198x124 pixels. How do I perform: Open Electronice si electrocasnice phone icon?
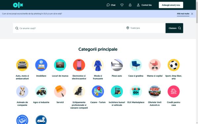pyautogui.click(x=79, y=65)
